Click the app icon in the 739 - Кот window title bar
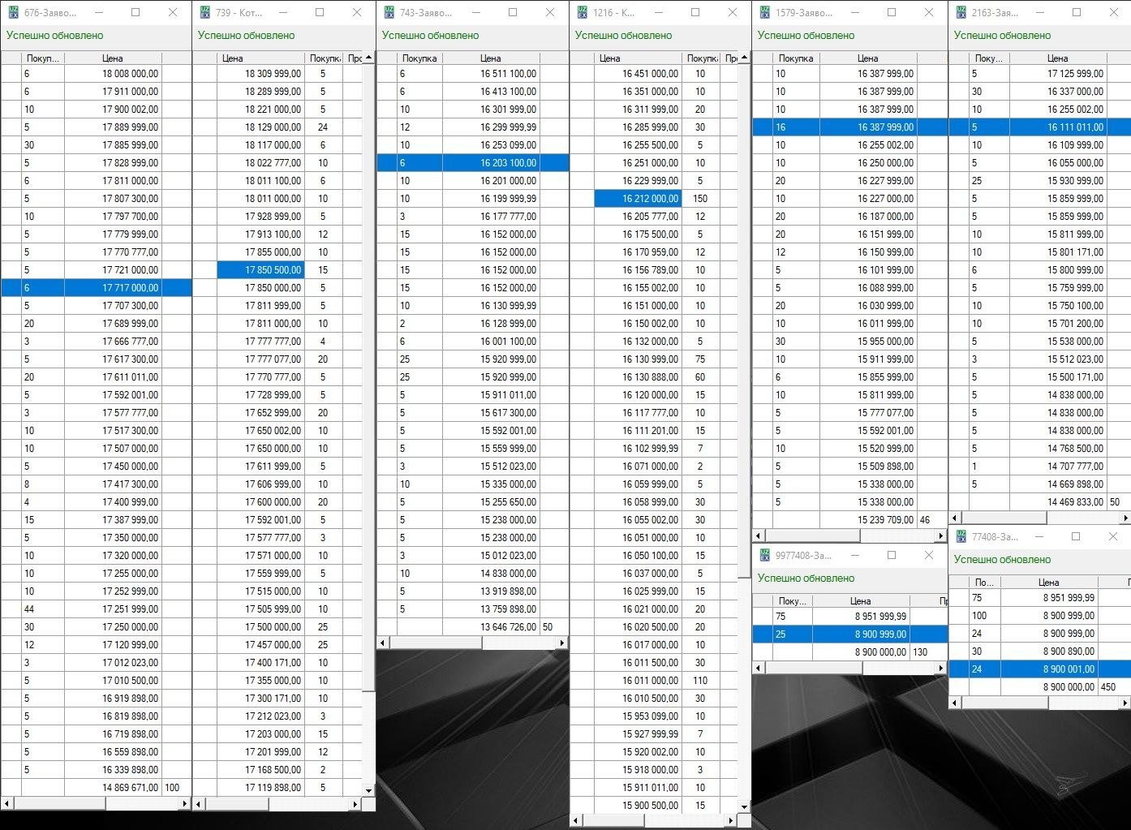Image resolution: width=1131 pixels, height=830 pixels. (x=204, y=13)
